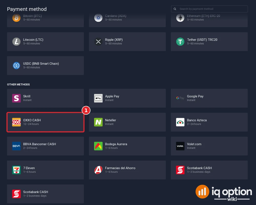This screenshot has width=256, height=205.
Task: Click the Google Pay logo icon
Action: (x=180, y=98)
